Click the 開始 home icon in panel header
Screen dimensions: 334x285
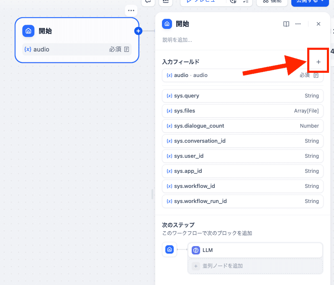click(167, 24)
